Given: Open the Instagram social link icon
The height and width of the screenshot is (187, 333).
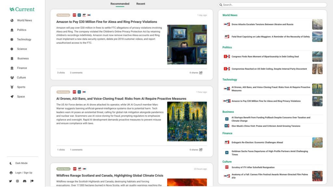Looking at the screenshot, I should pyautogui.click(x=18, y=181).
